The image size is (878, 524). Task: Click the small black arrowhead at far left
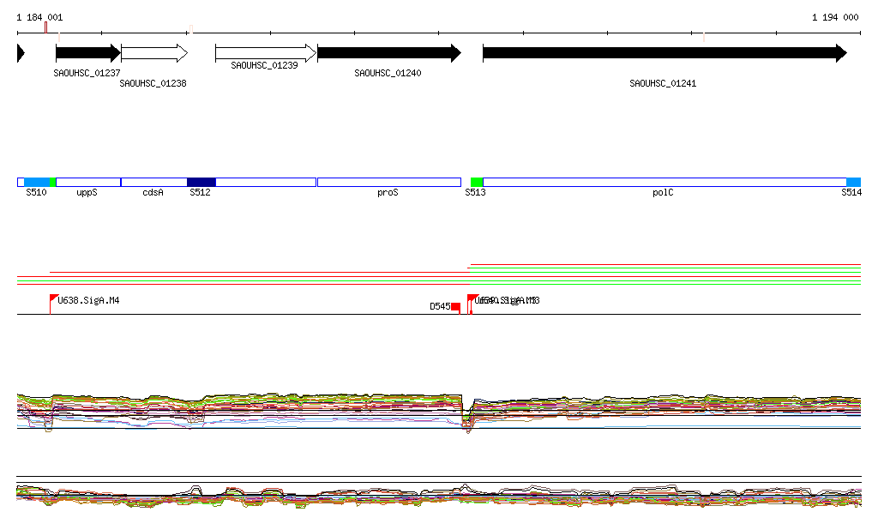(21, 53)
